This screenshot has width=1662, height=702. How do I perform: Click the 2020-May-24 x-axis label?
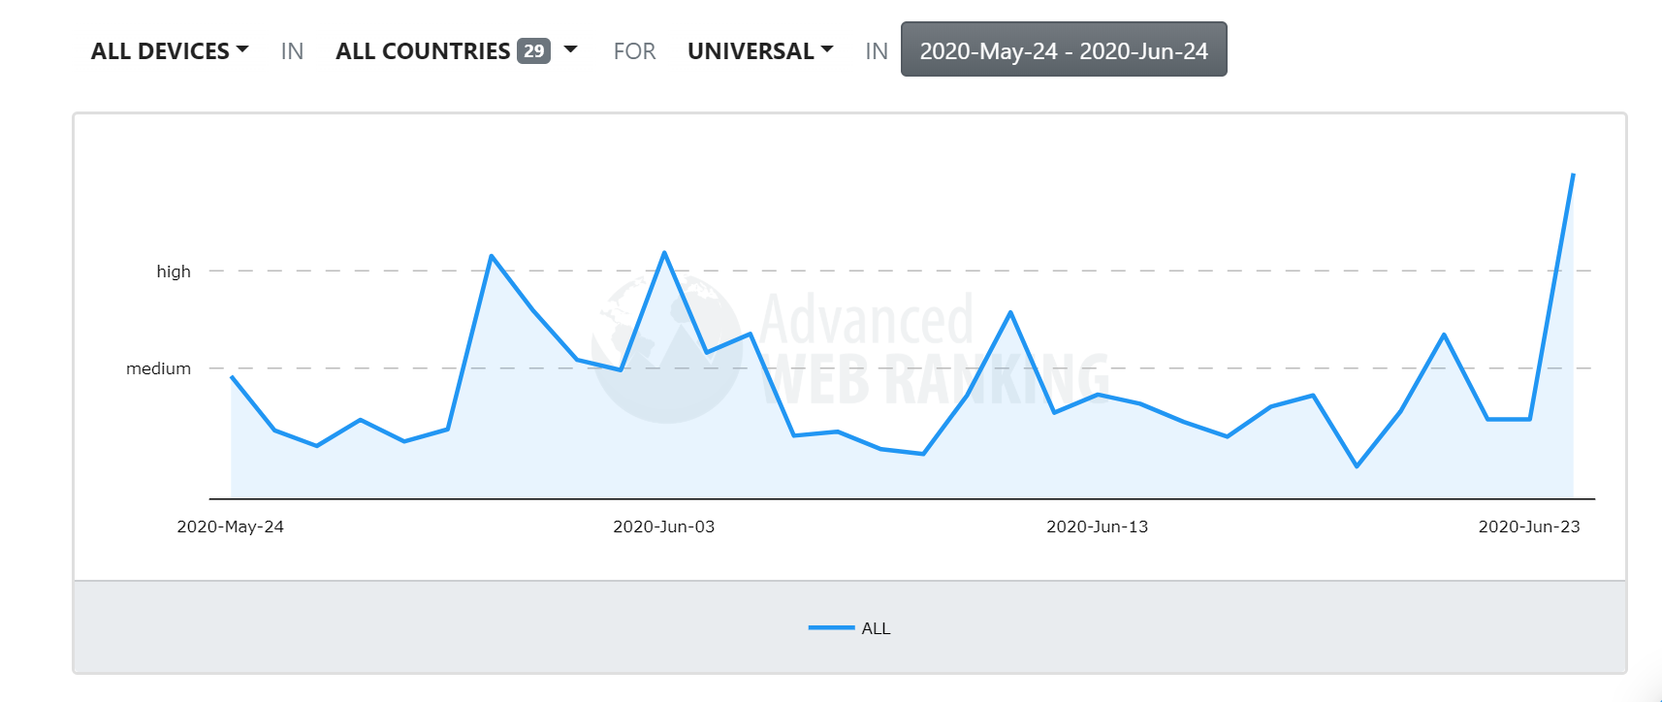[230, 526]
